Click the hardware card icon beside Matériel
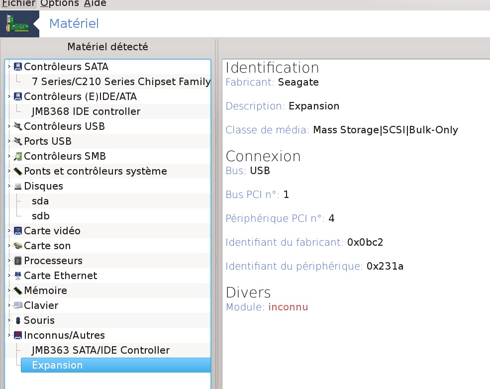The width and height of the screenshot is (490, 389). click(19, 23)
